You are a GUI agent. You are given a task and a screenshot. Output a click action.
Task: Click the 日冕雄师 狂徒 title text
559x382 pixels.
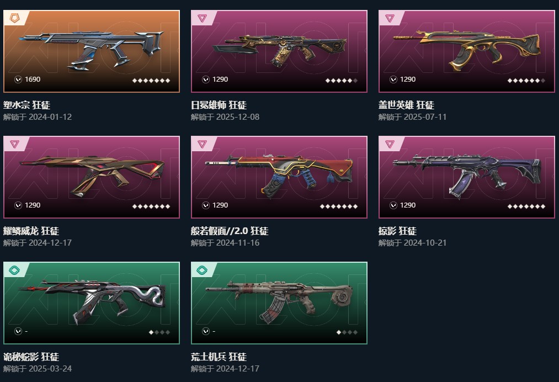(x=219, y=105)
